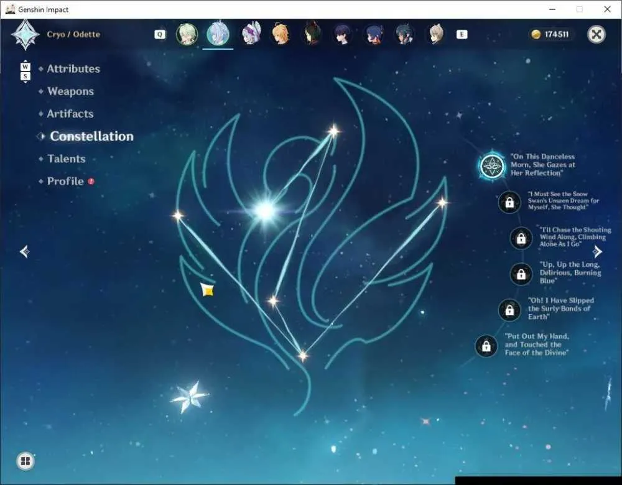This screenshot has width=622, height=485.
Task: Switch to previous character with left arrow
Action: pyautogui.click(x=24, y=251)
